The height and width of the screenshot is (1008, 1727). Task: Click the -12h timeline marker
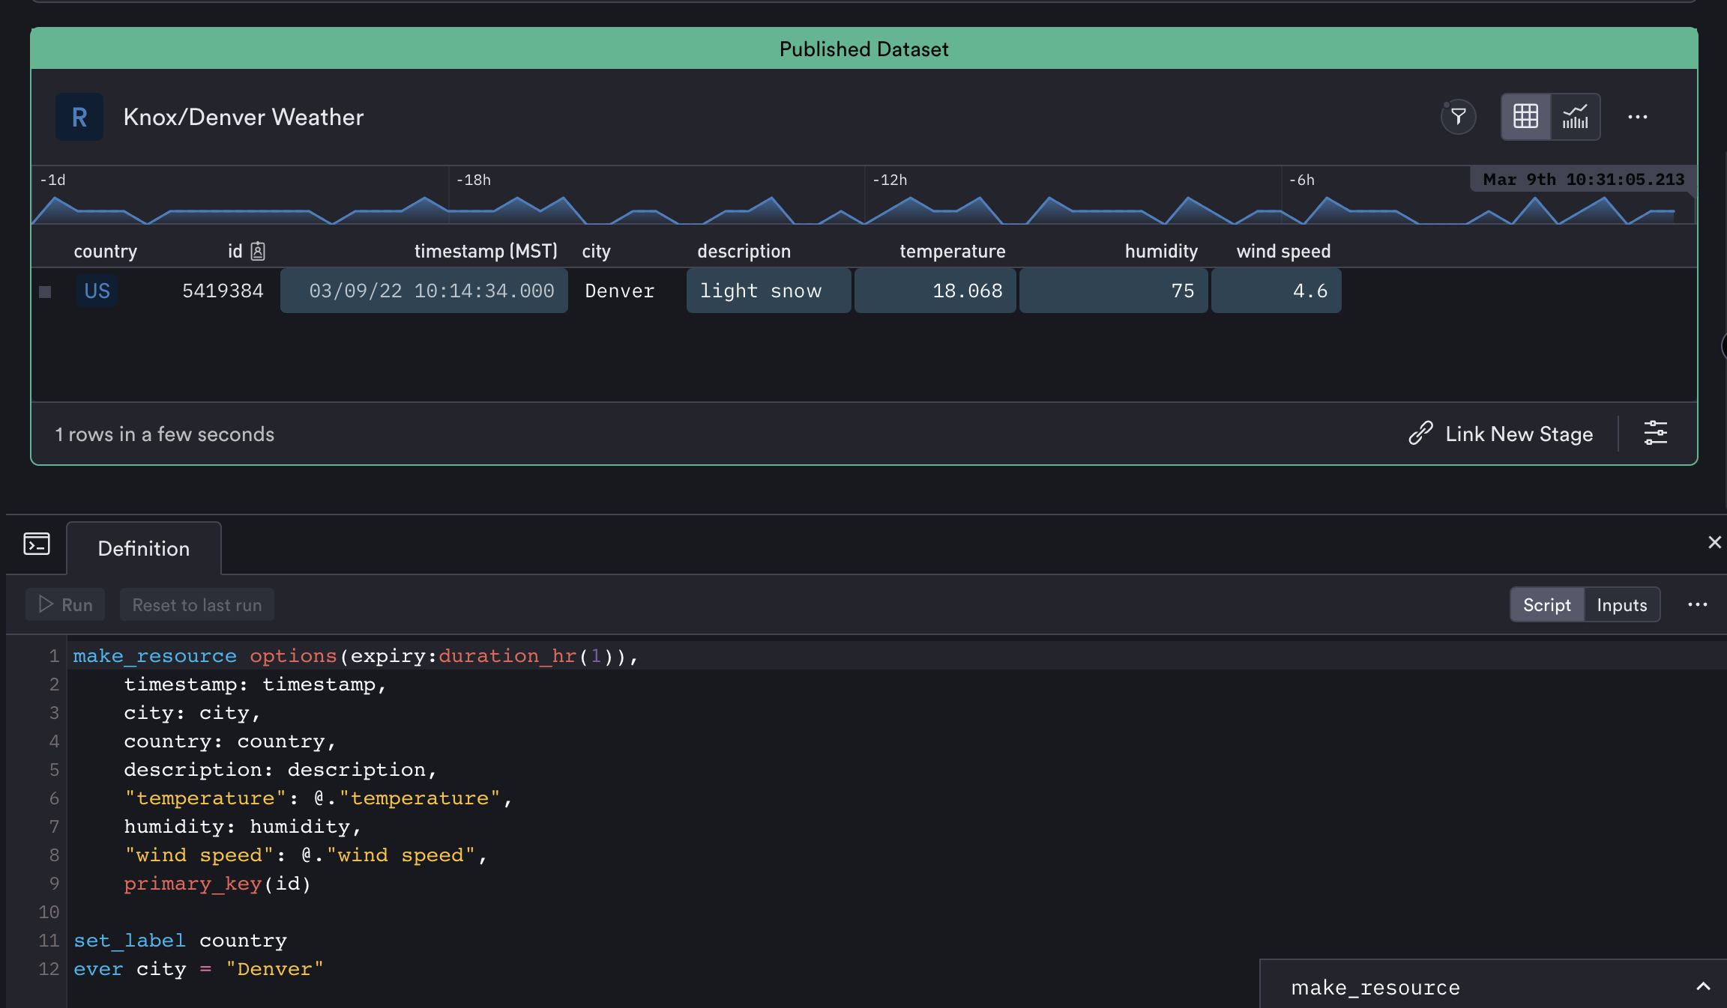click(889, 180)
